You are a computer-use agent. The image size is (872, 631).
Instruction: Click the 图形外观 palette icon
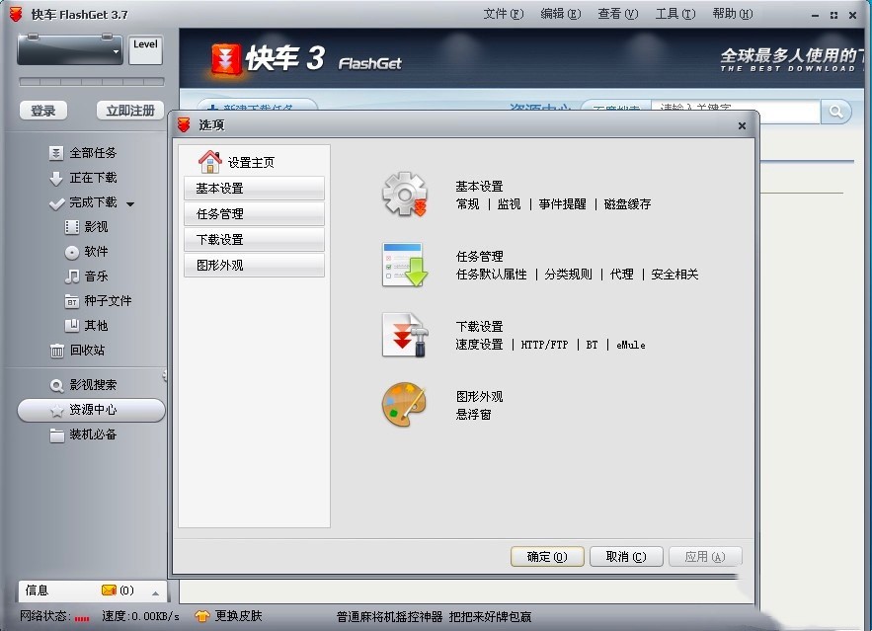[404, 403]
